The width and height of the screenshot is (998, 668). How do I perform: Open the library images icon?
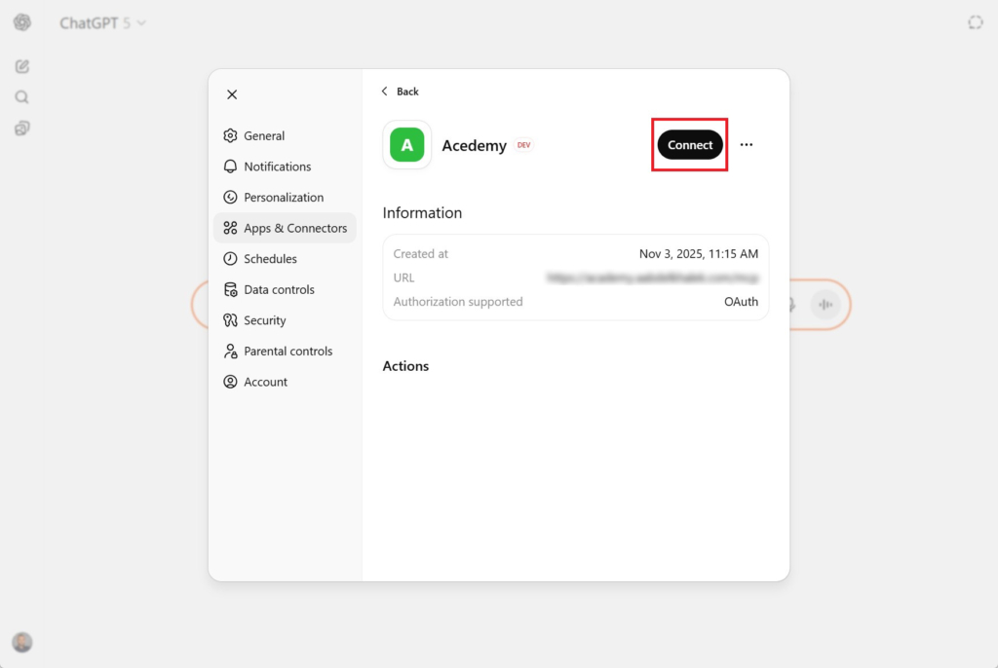coord(21,129)
